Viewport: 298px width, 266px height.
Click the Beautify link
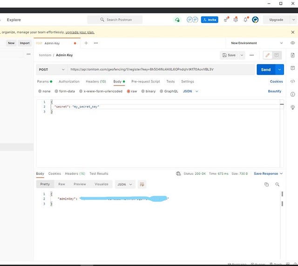pyautogui.click(x=274, y=91)
